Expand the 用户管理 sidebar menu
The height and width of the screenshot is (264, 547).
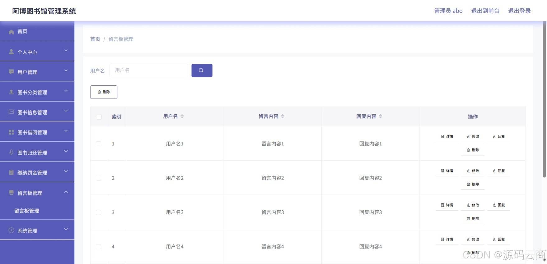37,72
